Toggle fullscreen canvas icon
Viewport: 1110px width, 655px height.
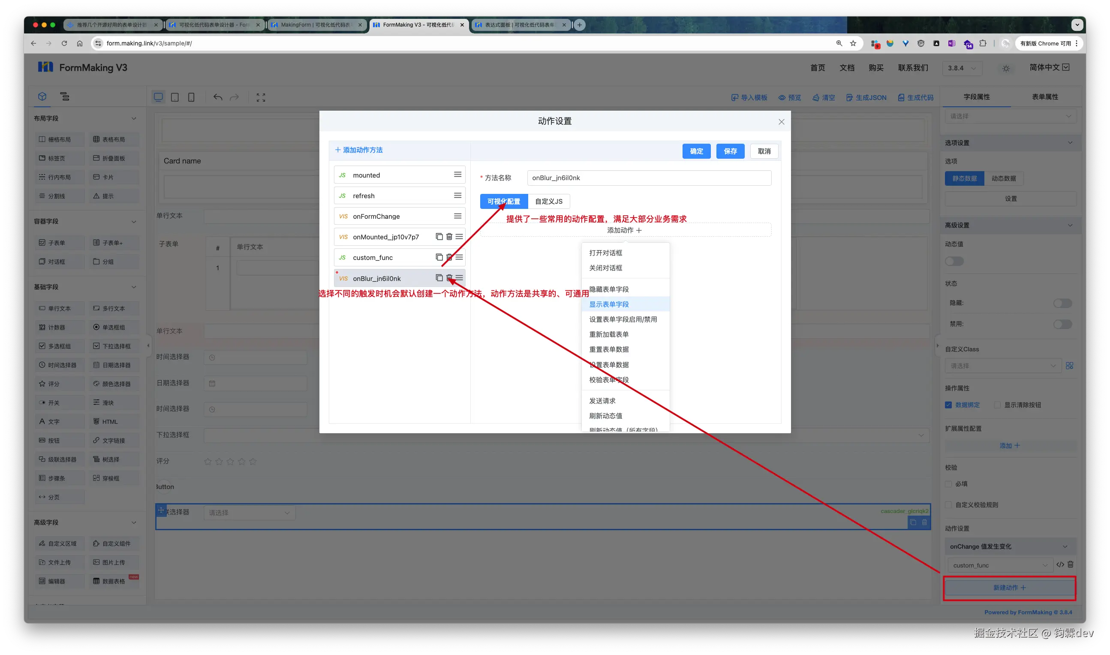click(x=261, y=97)
